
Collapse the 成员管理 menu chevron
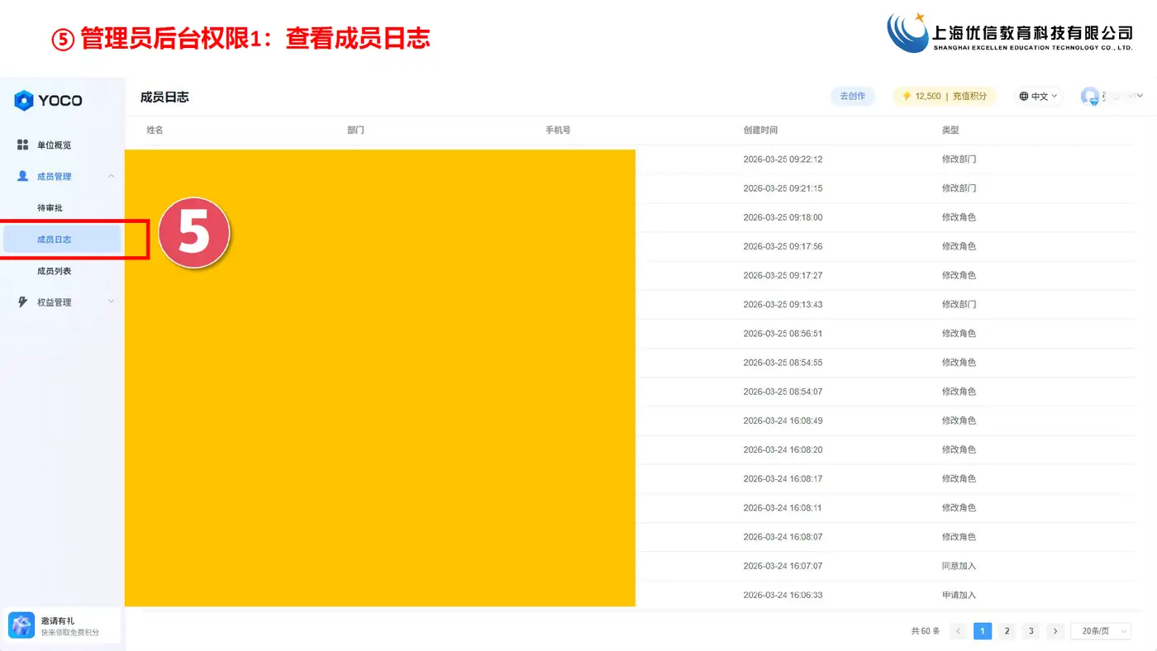112,176
